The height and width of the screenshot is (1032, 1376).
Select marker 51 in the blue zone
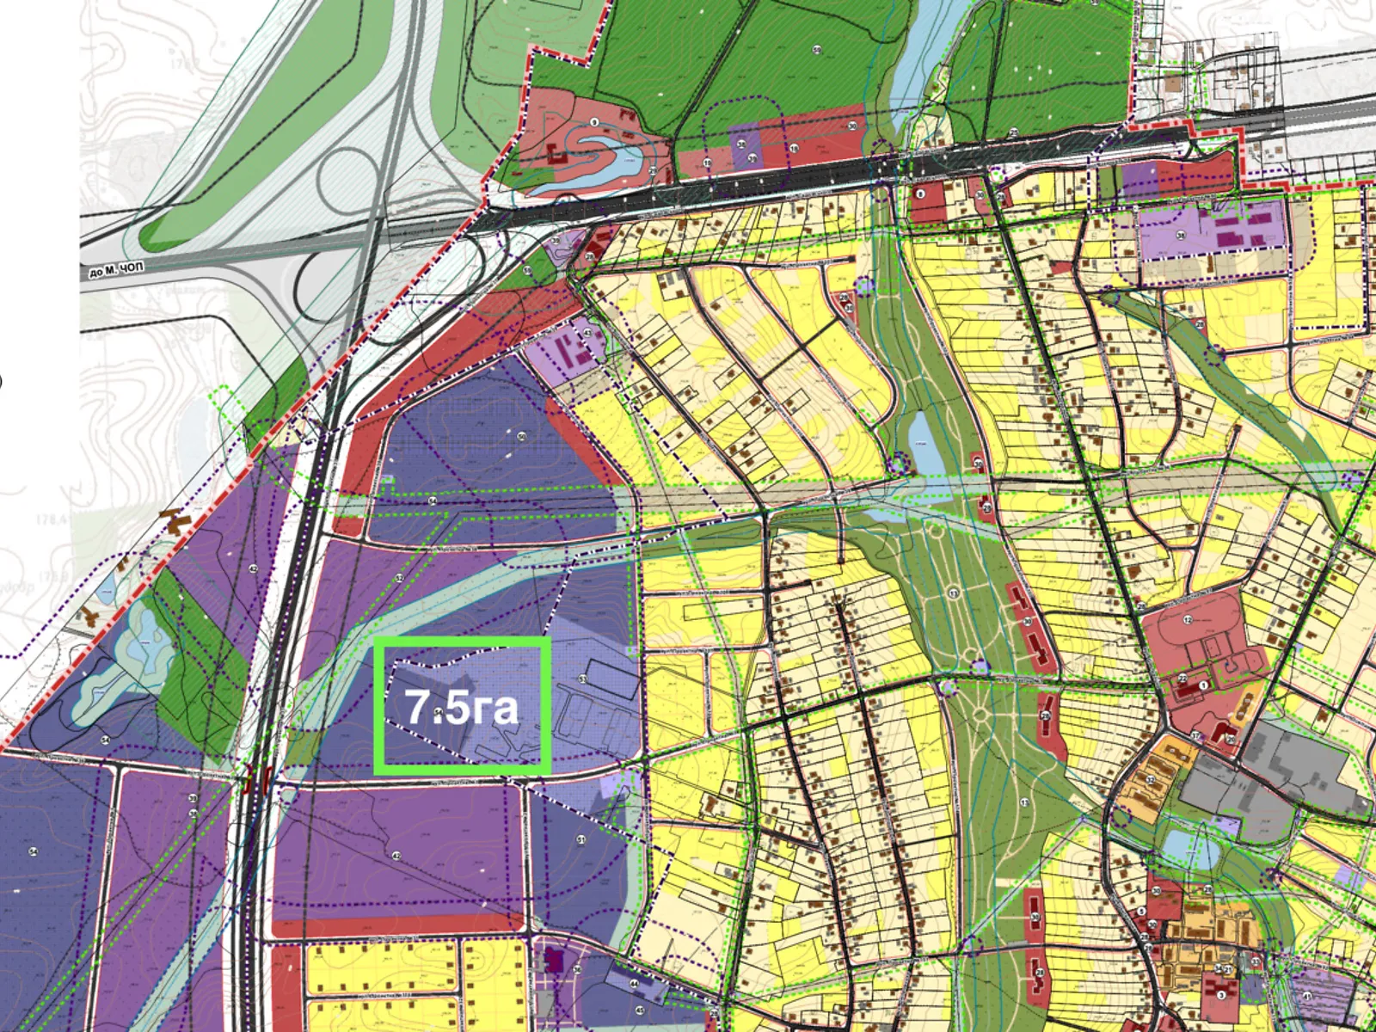tap(580, 839)
